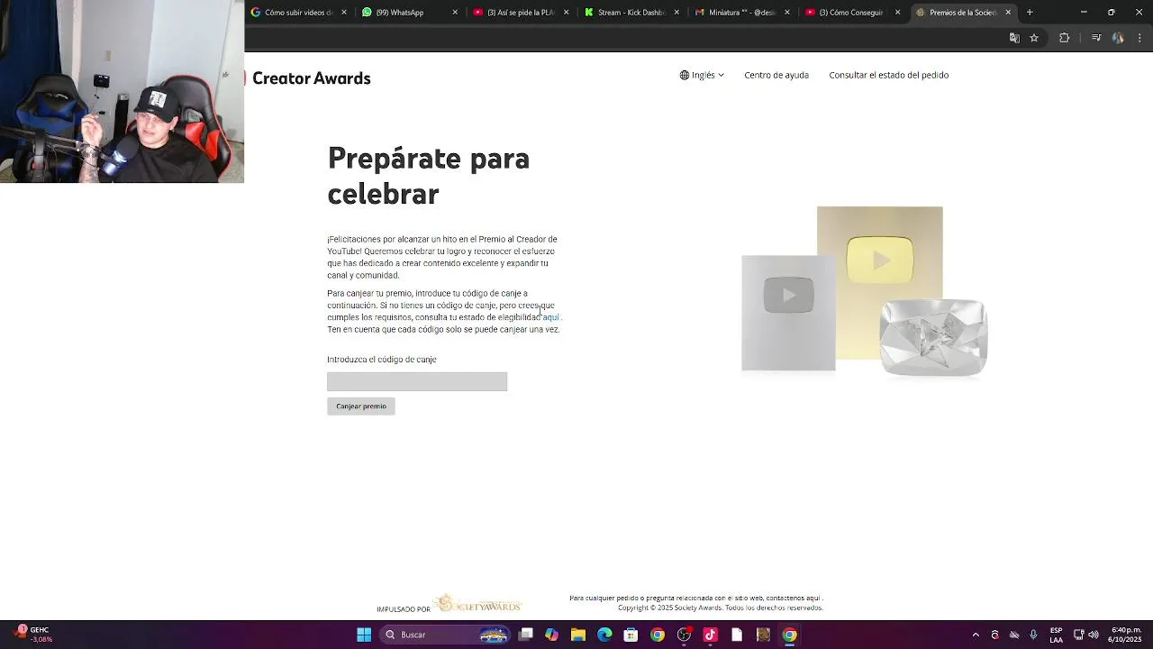Follow the eligibility 'aquí' link
The height and width of the screenshot is (649, 1153).
[550, 317]
